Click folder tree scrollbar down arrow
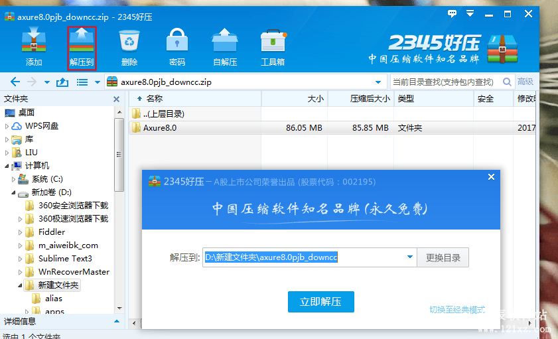558x339 pixels. tap(119, 308)
